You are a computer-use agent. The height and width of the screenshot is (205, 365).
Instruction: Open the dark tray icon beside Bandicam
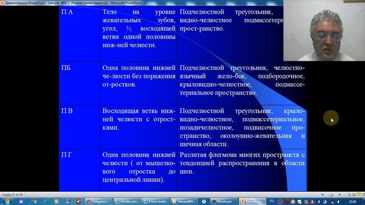[x=286, y=202]
